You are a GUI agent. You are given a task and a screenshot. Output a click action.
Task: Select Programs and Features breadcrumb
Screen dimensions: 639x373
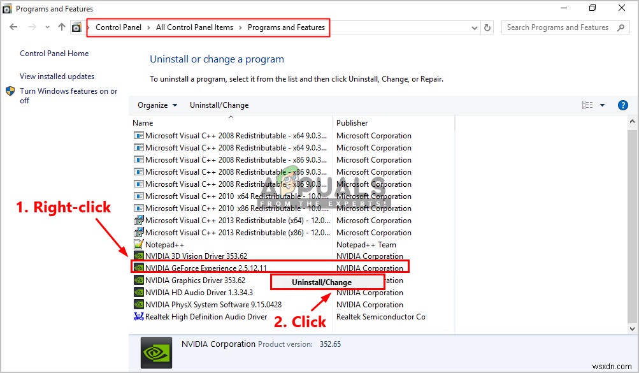[286, 27]
